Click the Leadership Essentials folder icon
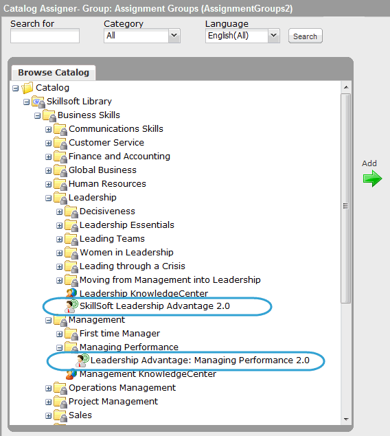Screen dimensions: 390x436 click(71, 225)
